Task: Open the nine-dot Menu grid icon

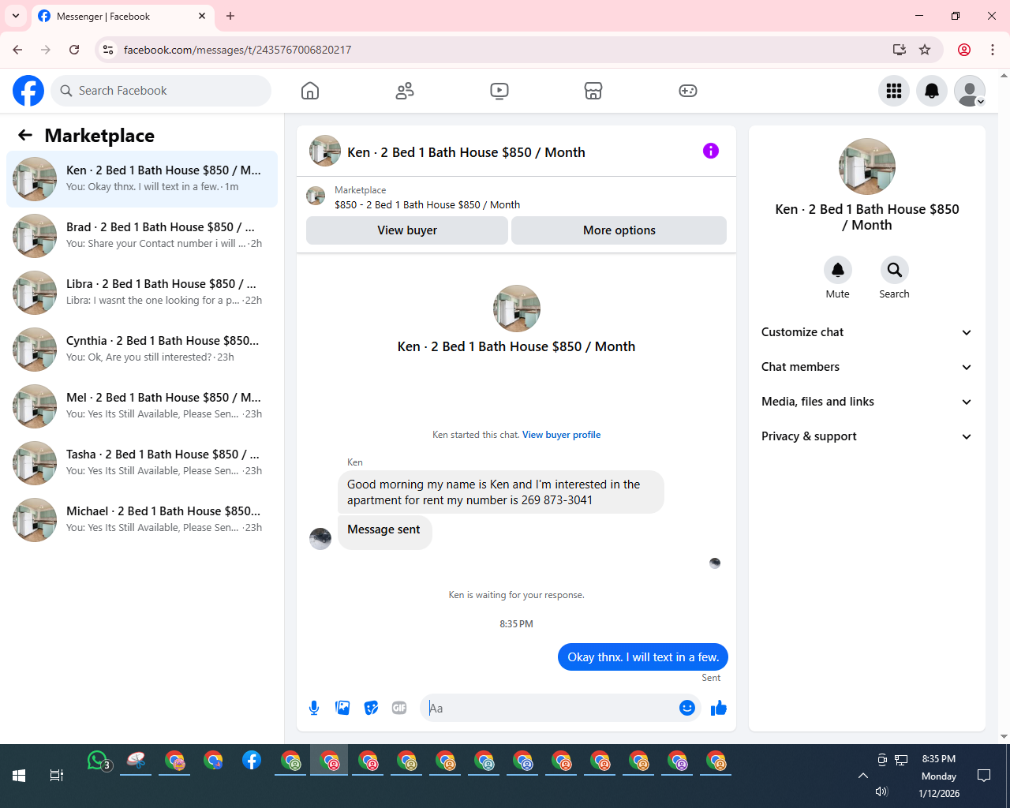Action: [894, 91]
